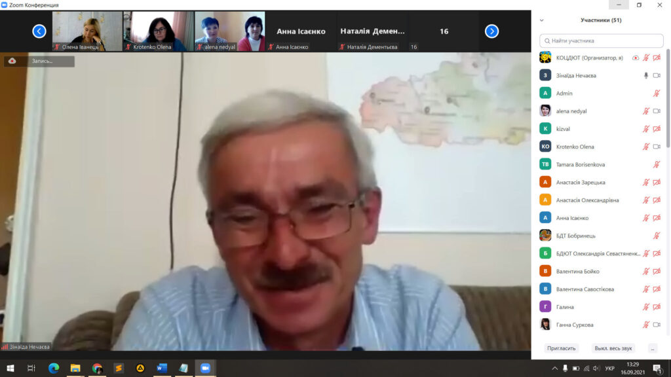Unmute participant Admin via microphone icon
671x377 pixels.
[x=657, y=94]
